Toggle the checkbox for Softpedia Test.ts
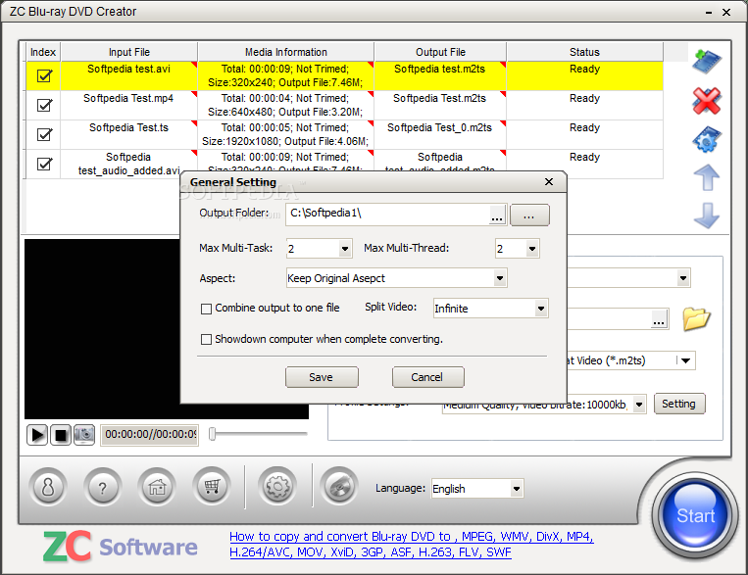Image resolution: width=748 pixels, height=575 pixels. (44, 134)
